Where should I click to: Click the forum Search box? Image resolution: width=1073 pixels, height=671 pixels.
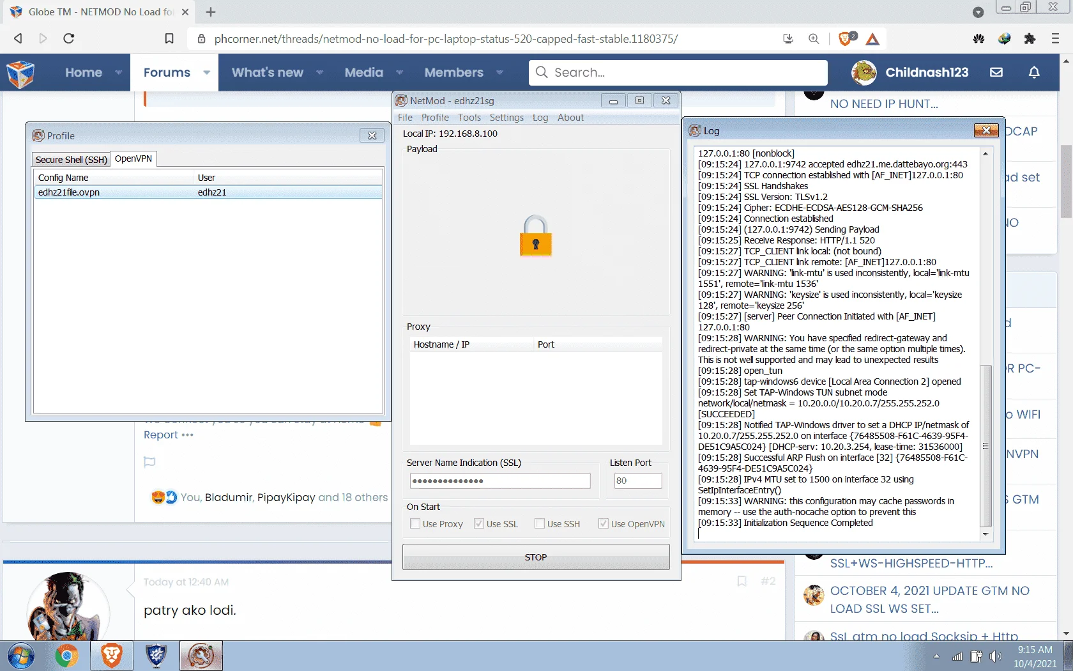click(678, 72)
